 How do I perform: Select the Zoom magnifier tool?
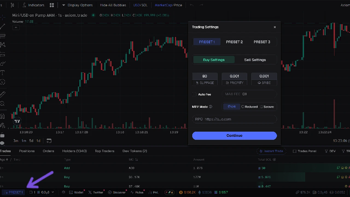click(x=3, y=104)
